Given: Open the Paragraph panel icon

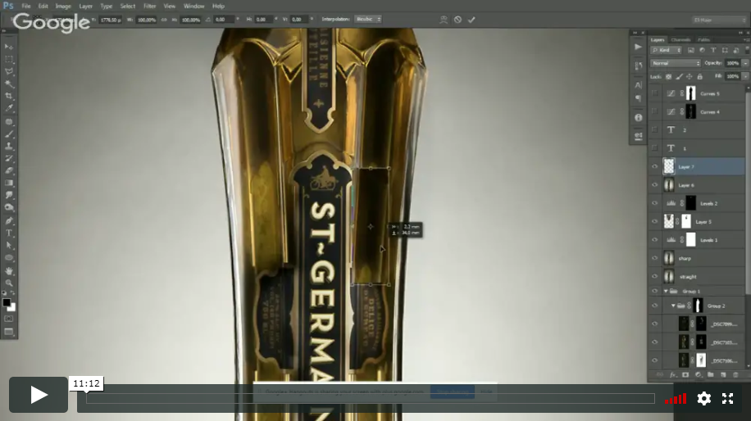Looking at the screenshot, I should (638, 98).
